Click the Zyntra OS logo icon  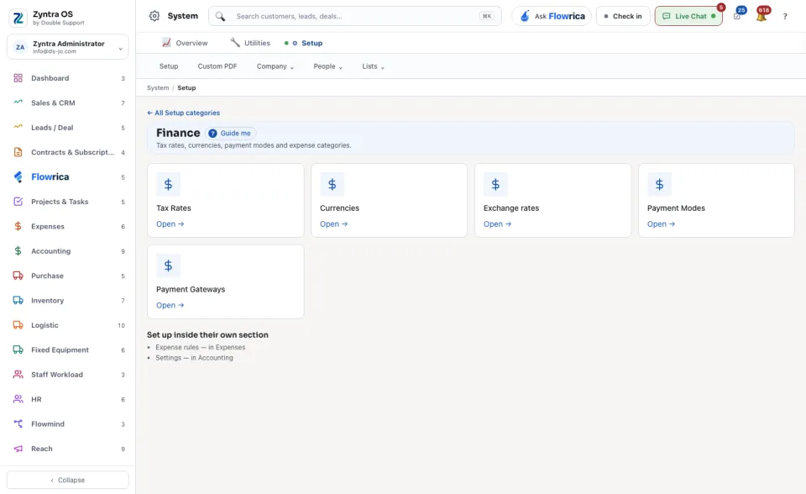tap(18, 18)
